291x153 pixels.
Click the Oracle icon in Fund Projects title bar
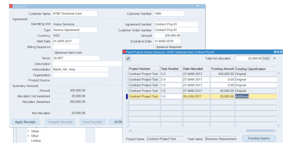pos(124,52)
